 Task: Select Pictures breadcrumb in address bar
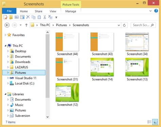[61, 25]
